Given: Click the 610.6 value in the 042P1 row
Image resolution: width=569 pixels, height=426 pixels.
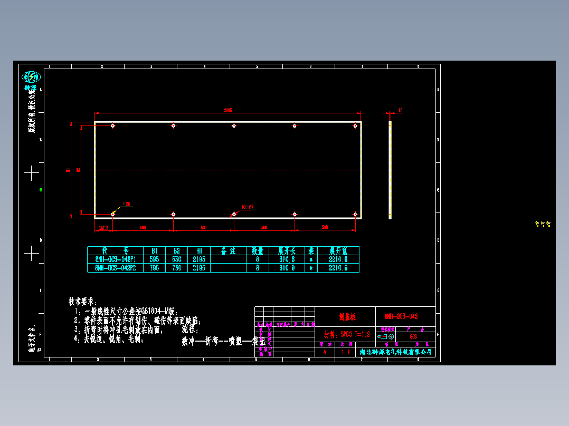Looking at the screenshot, I should pyautogui.click(x=287, y=259).
